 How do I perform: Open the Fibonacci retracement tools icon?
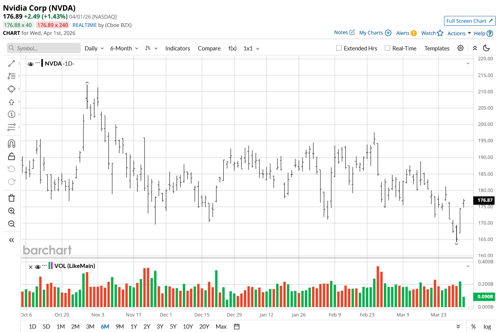(x=11, y=76)
